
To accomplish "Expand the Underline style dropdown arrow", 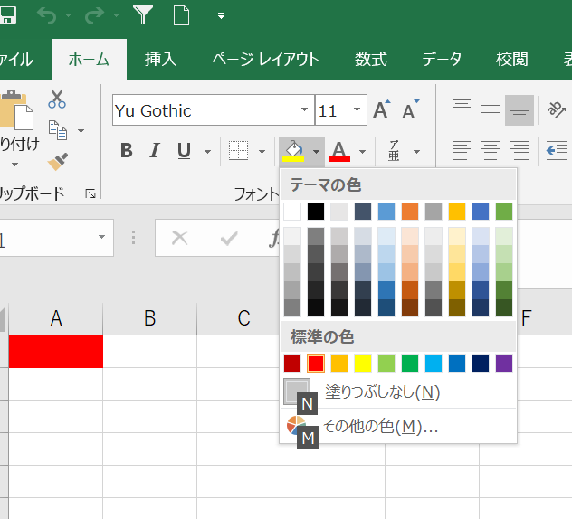I will (x=207, y=151).
